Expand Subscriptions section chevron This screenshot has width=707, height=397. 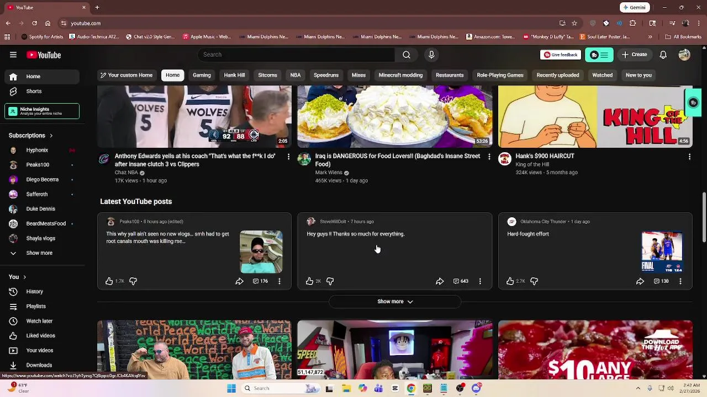click(51, 136)
